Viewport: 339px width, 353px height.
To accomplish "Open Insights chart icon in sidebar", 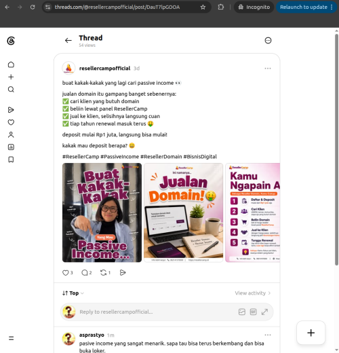I will pyautogui.click(x=11, y=147).
